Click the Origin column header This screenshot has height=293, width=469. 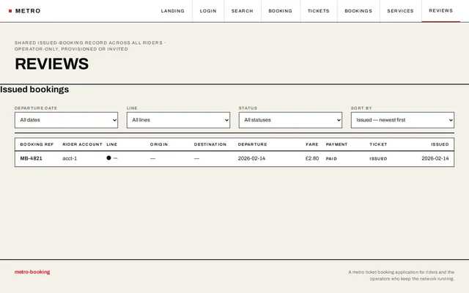159,144
